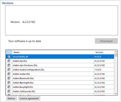The width and height of the screenshot is (121, 102).
Task: Select the Addin.Avatar.DLL name
Action: (22, 74)
